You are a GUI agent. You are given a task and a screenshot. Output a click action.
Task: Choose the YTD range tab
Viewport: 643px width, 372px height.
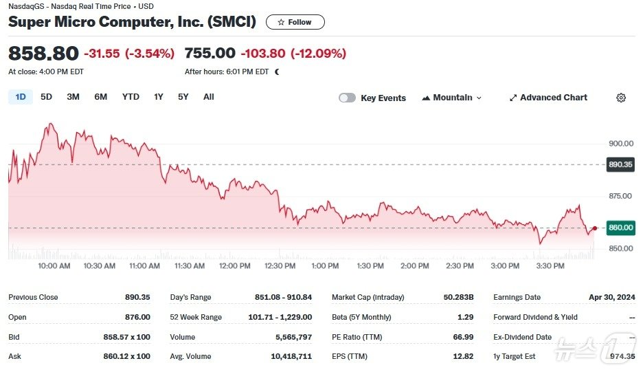coord(131,97)
